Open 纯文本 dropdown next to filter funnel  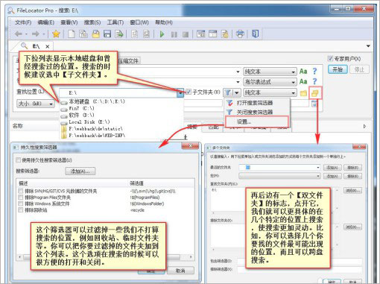click(x=270, y=92)
